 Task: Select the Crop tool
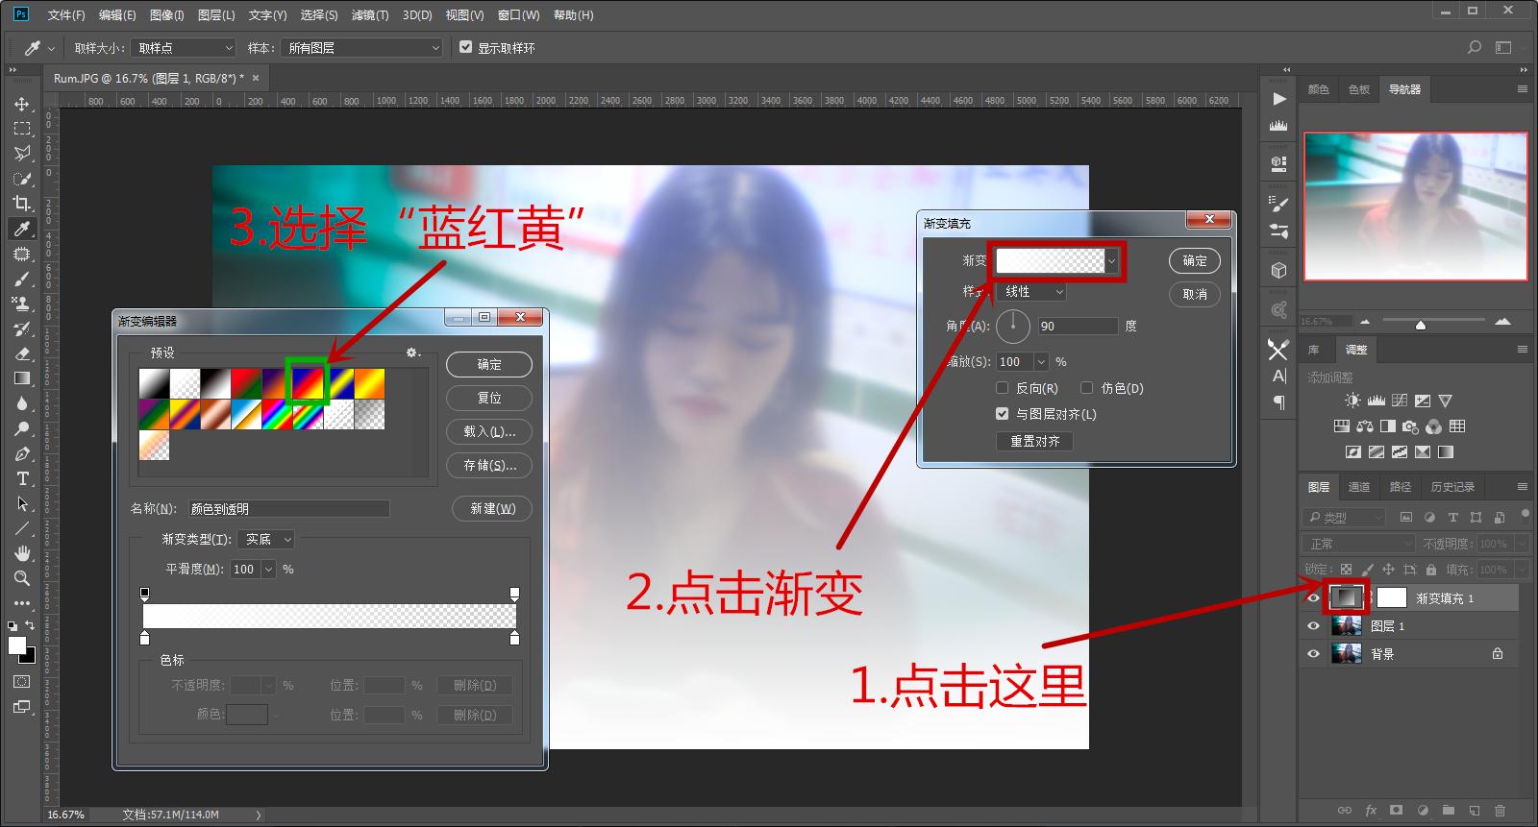[21, 204]
